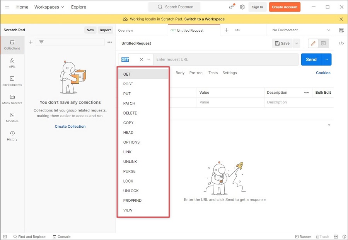Open the Workspaces dropdown
The image size is (348, 240).
[49, 7]
